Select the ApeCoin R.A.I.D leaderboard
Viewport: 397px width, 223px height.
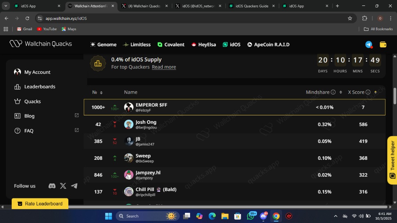(x=268, y=44)
